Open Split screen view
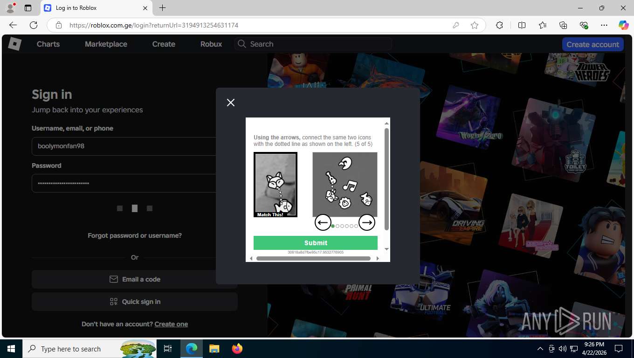The image size is (634, 358). tap(522, 25)
